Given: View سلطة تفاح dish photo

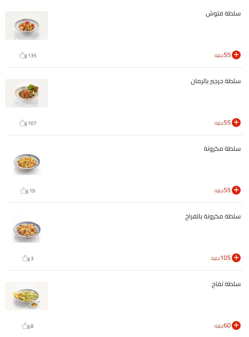Looking at the screenshot, I should (x=27, y=296).
